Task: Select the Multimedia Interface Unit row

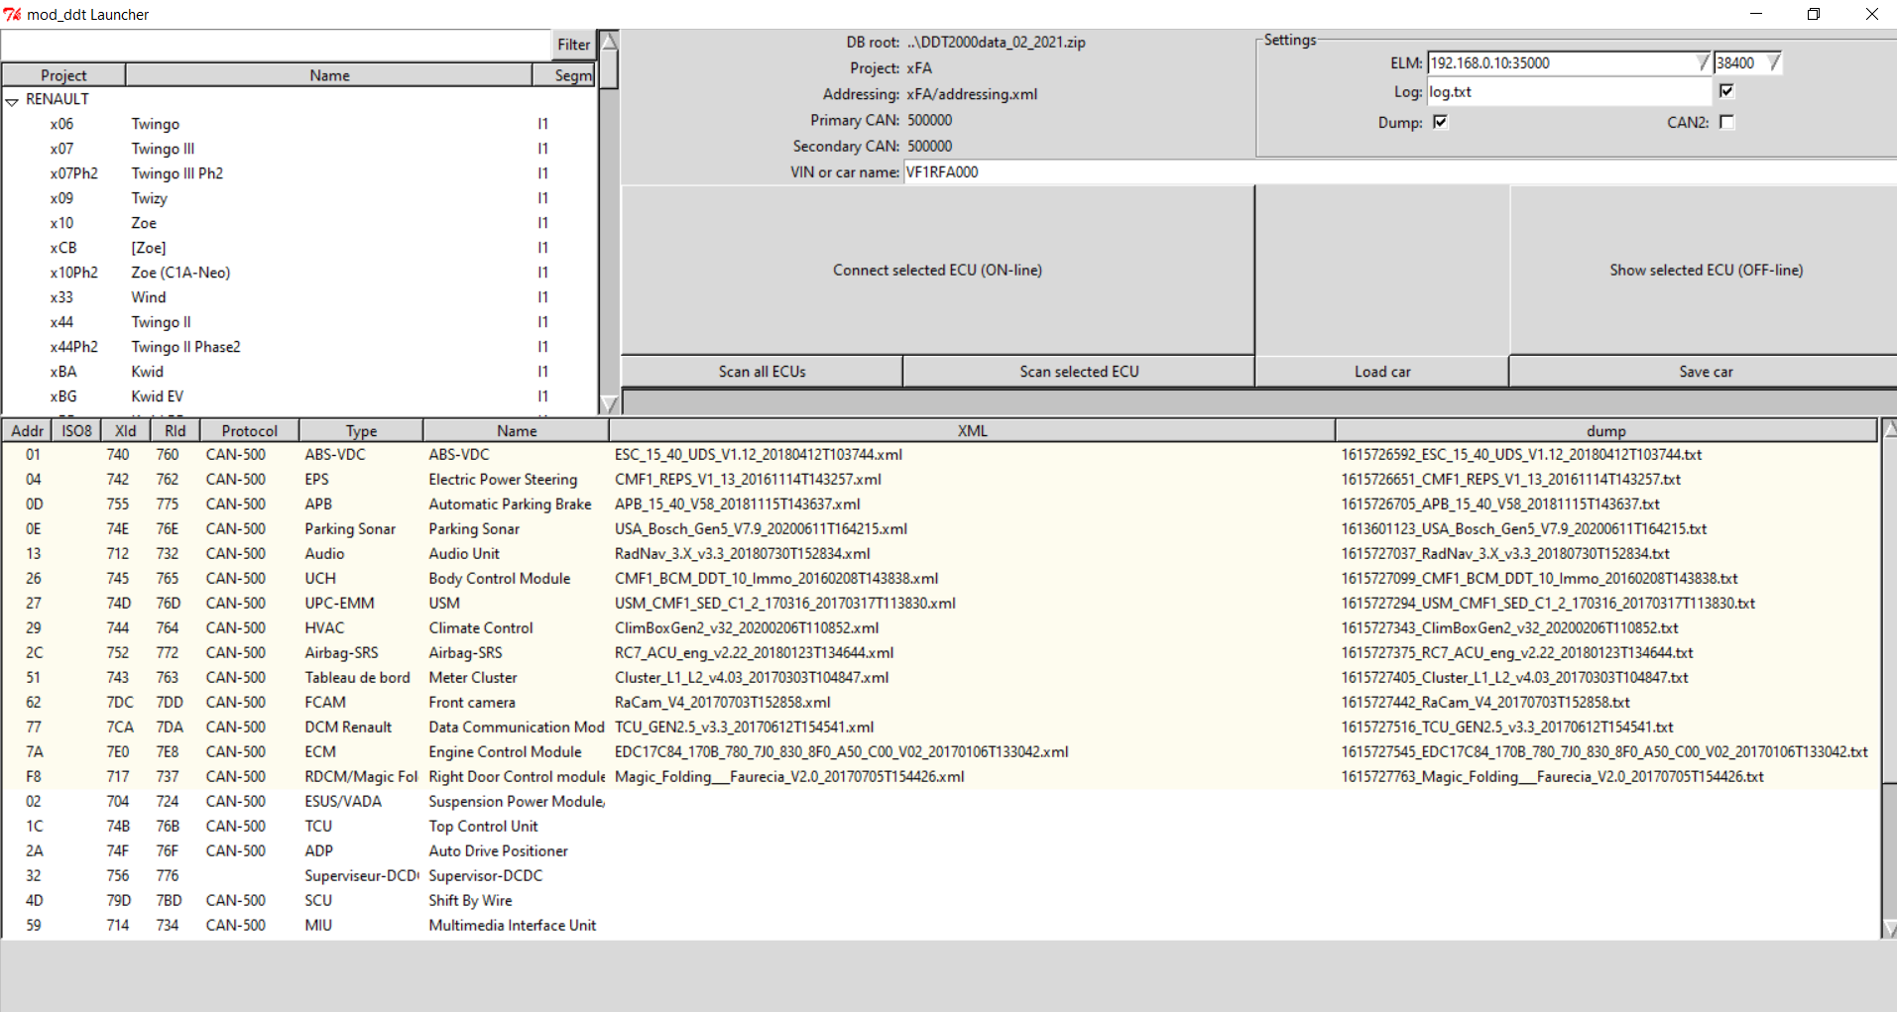Action: (x=940, y=926)
